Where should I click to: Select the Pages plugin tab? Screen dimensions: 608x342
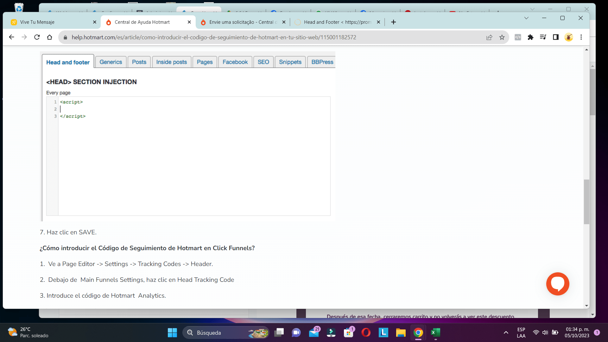click(205, 62)
